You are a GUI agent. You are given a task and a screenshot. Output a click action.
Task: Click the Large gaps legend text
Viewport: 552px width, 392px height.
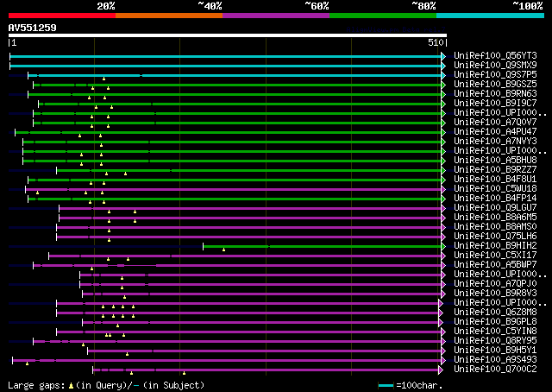click(106, 385)
